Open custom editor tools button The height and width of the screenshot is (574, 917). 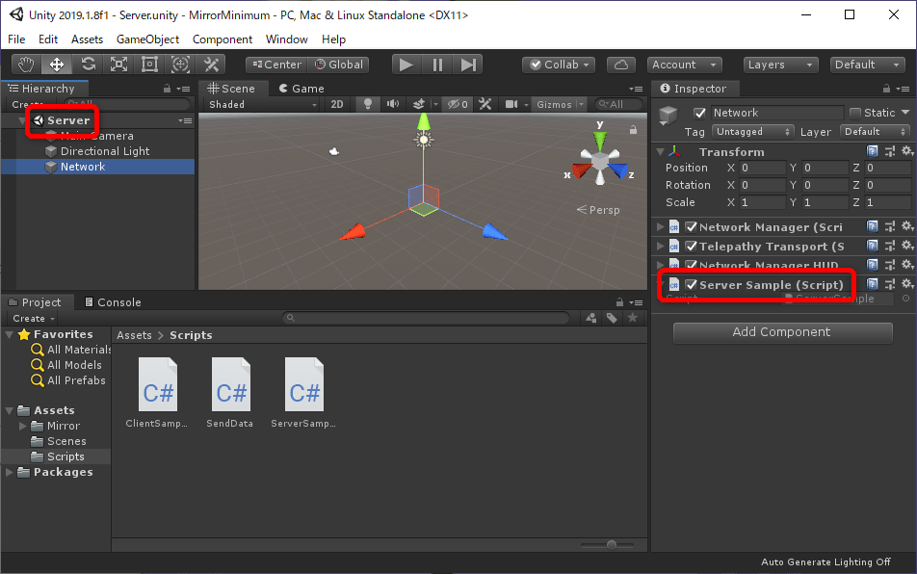click(211, 65)
